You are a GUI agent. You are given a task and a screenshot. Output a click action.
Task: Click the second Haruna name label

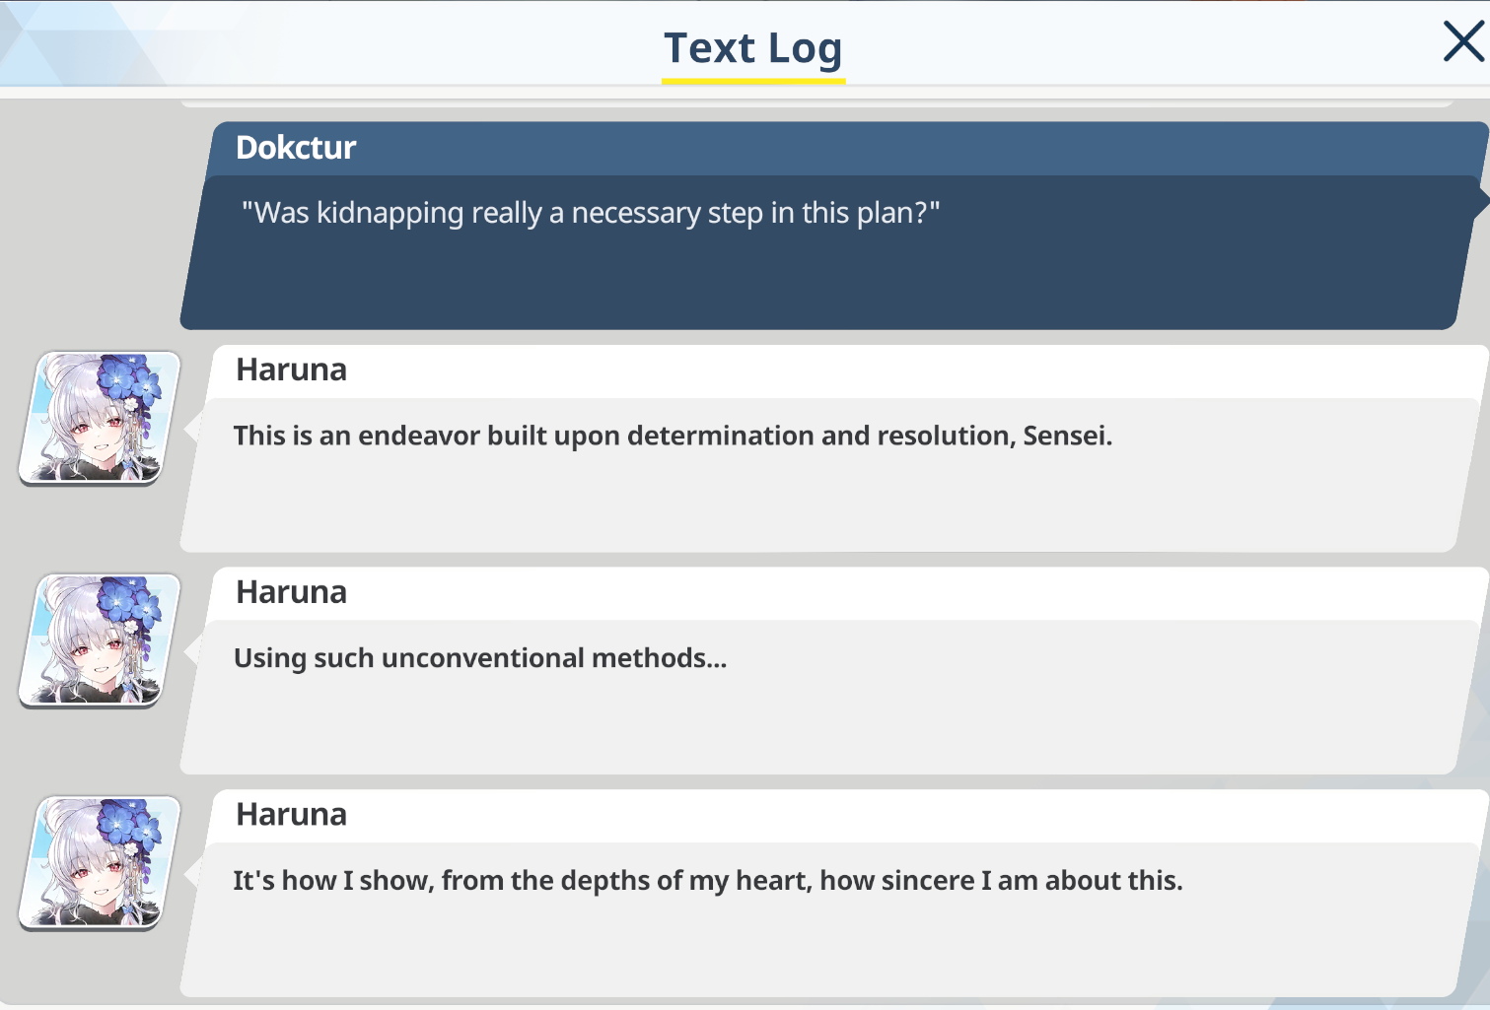pos(292,592)
